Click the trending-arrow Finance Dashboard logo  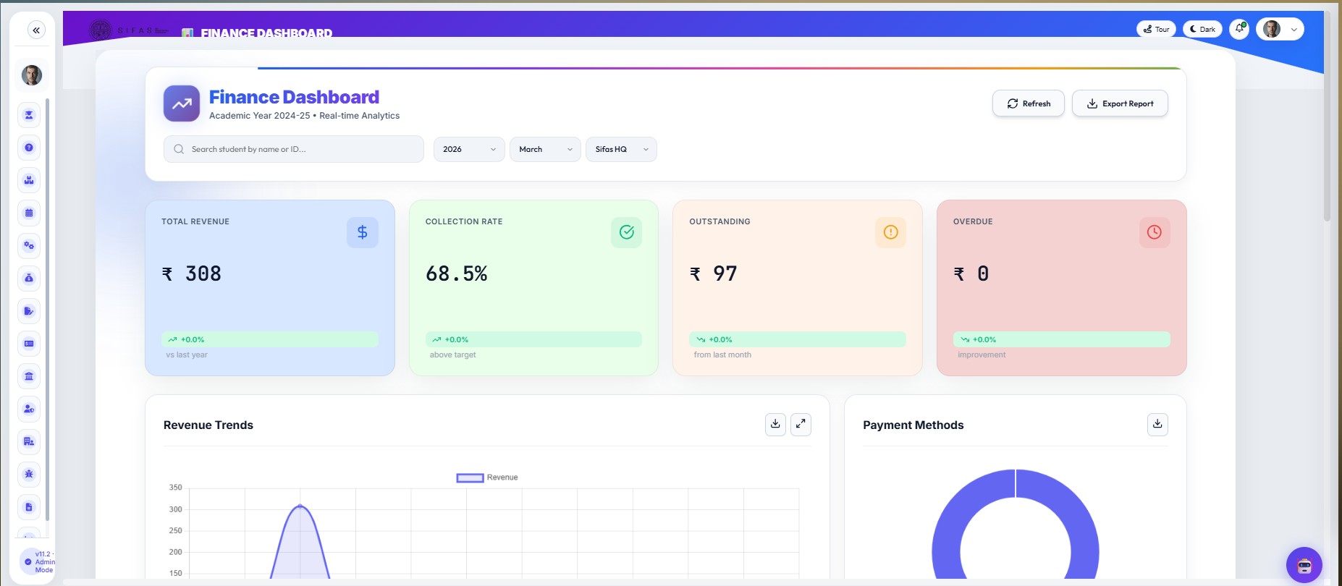(x=182, y=103)
